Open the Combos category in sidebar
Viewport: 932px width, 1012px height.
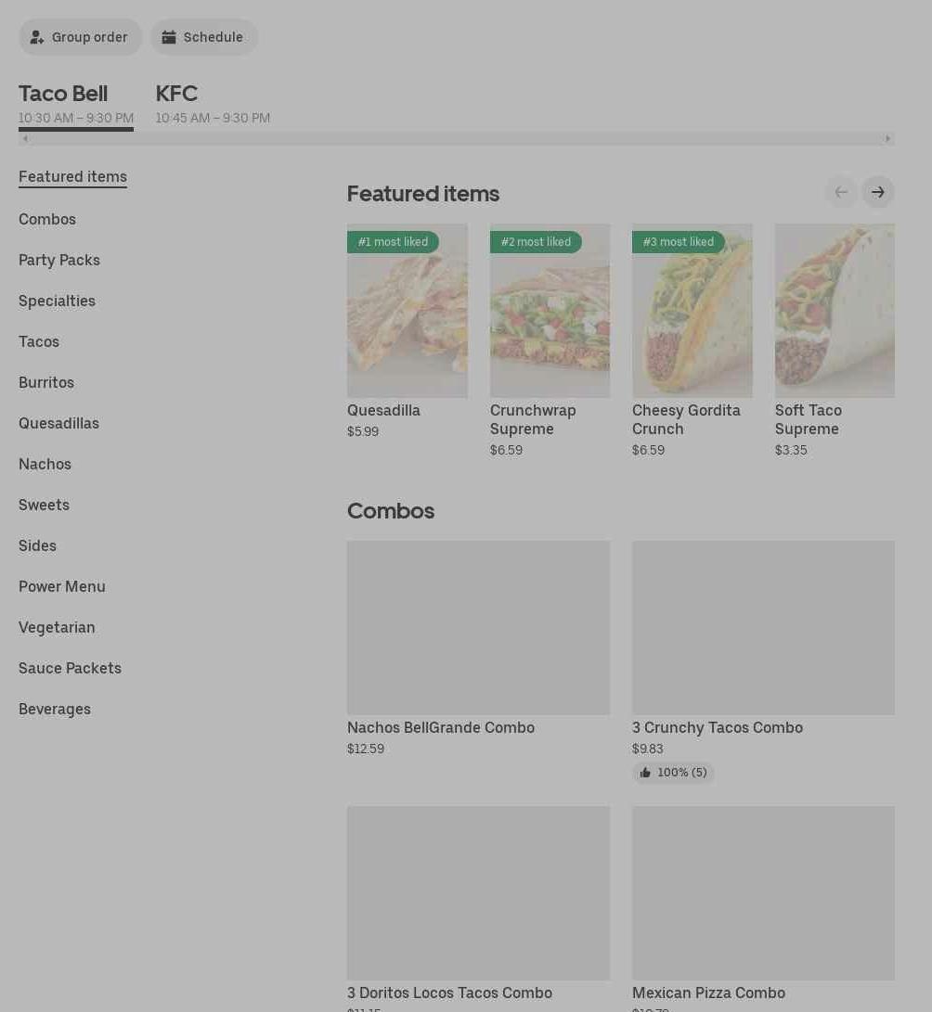tap(47, 219)
